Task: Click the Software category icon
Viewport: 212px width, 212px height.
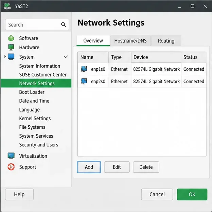Action: [x=11, y=38]
